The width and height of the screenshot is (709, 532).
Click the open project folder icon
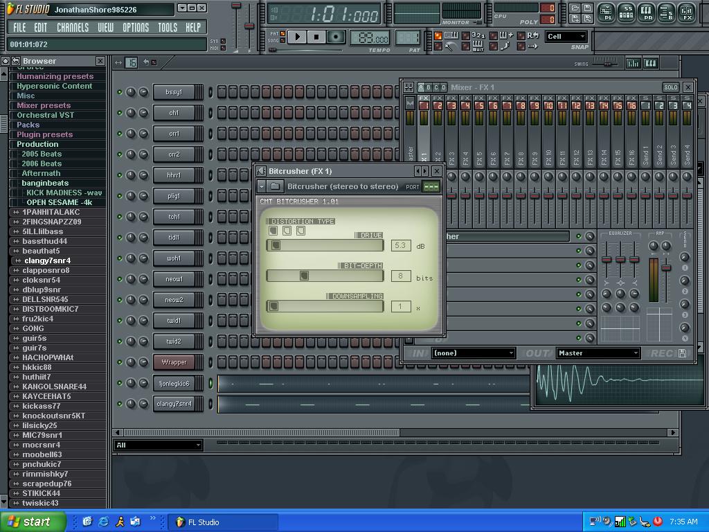tap(575, 8)
